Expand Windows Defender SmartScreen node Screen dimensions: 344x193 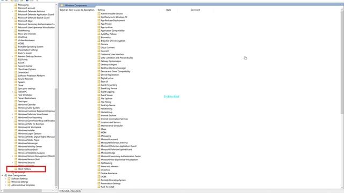[x=12, y=114]
